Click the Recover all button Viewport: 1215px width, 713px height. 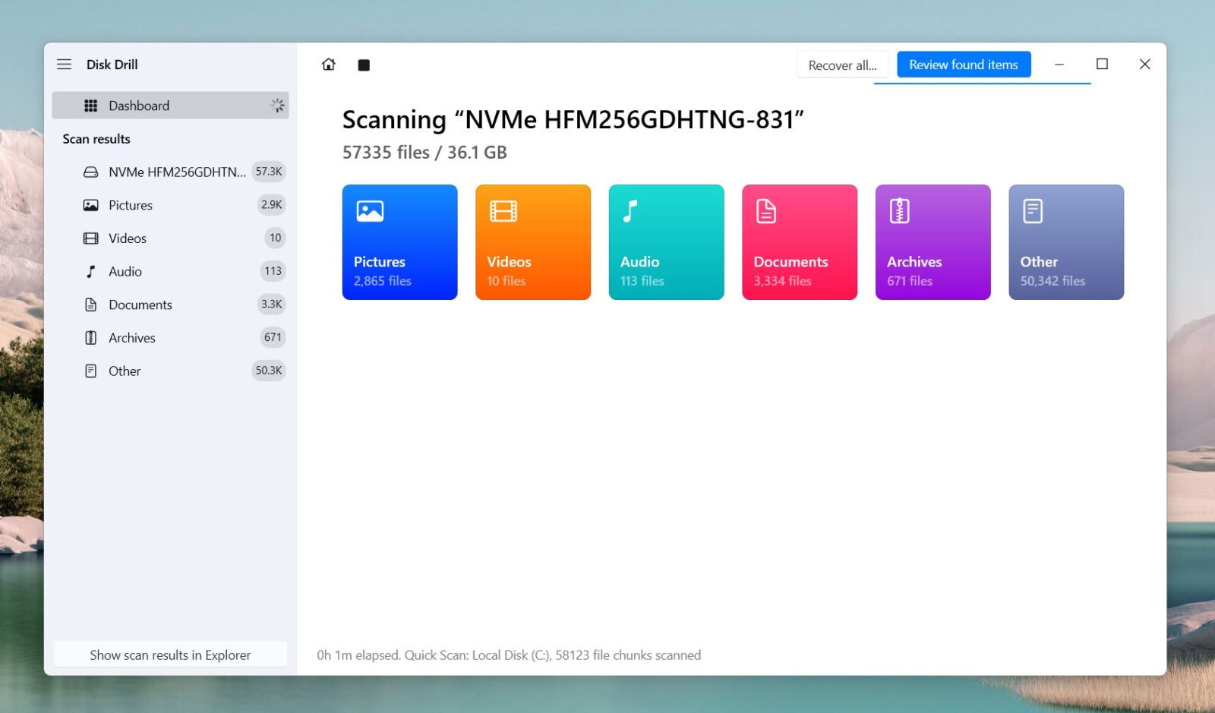click(x=842, y=65)
